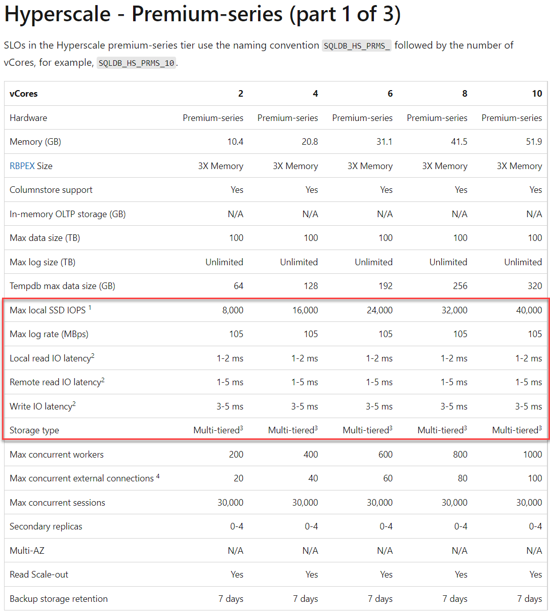Viewport: 550px width, 614px height.
Task: Select the code text SQLDB_HS_PRMS_10
Action: 136,63
